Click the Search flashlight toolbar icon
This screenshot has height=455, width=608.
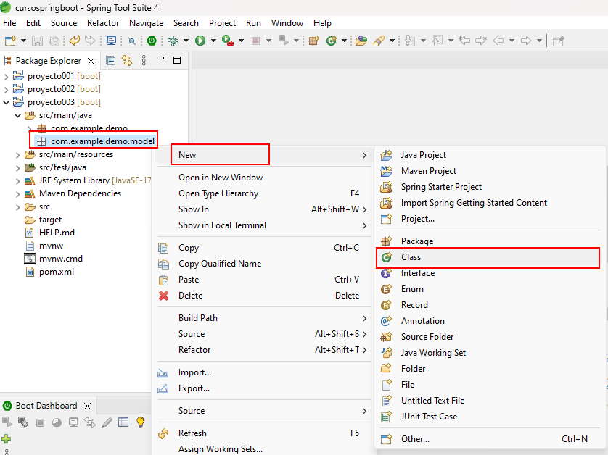tap(379, 41)
